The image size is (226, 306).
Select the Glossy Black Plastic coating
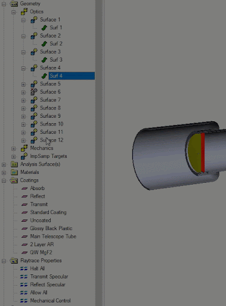click(x=51, y=228)
